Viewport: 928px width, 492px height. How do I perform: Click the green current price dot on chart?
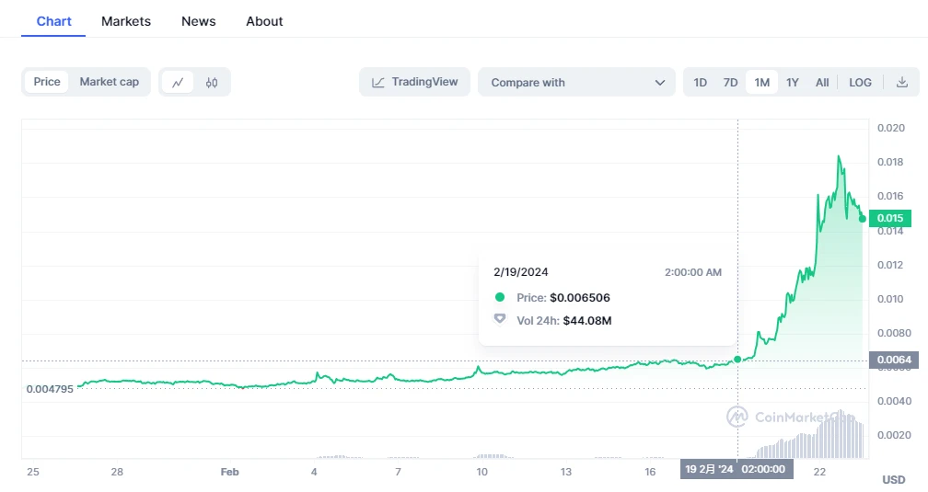[x=863, y=219]
